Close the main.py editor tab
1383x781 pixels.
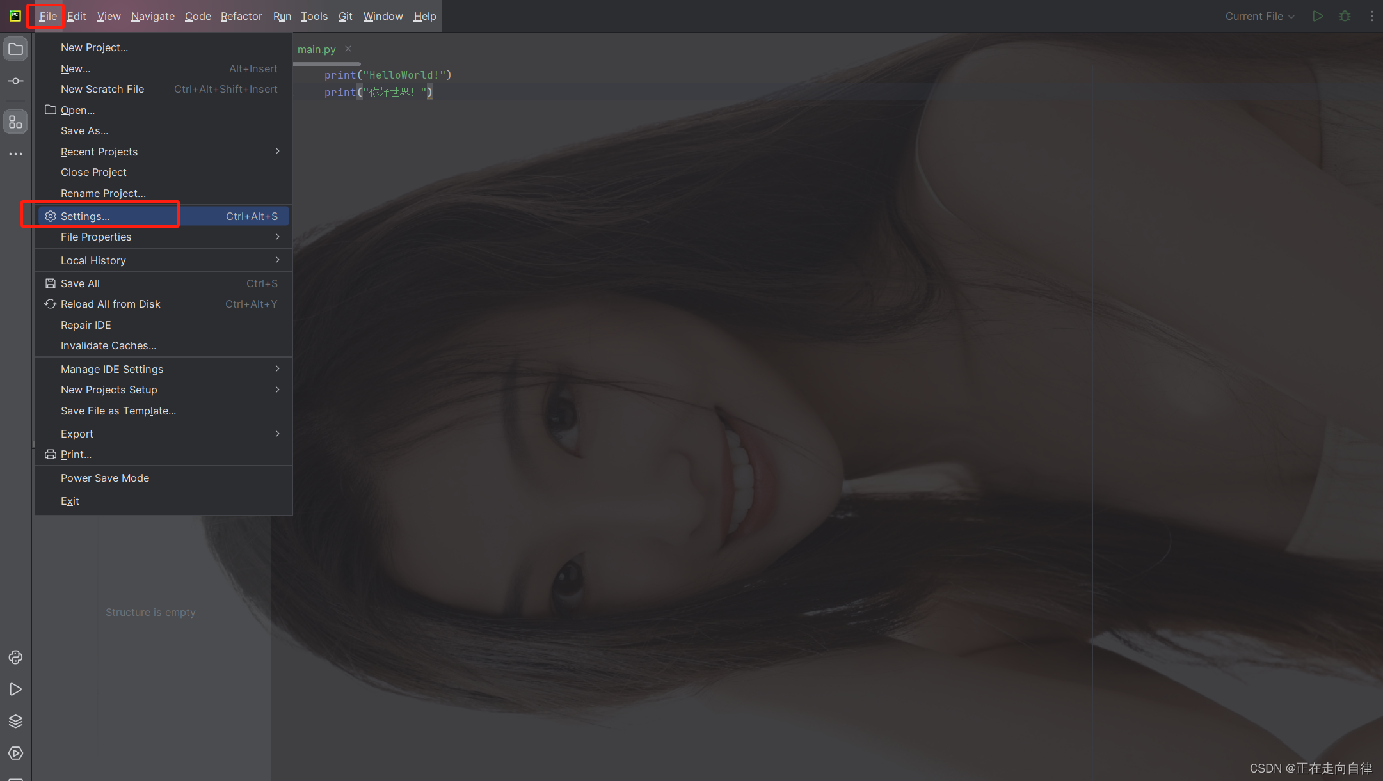coord(348,49)
